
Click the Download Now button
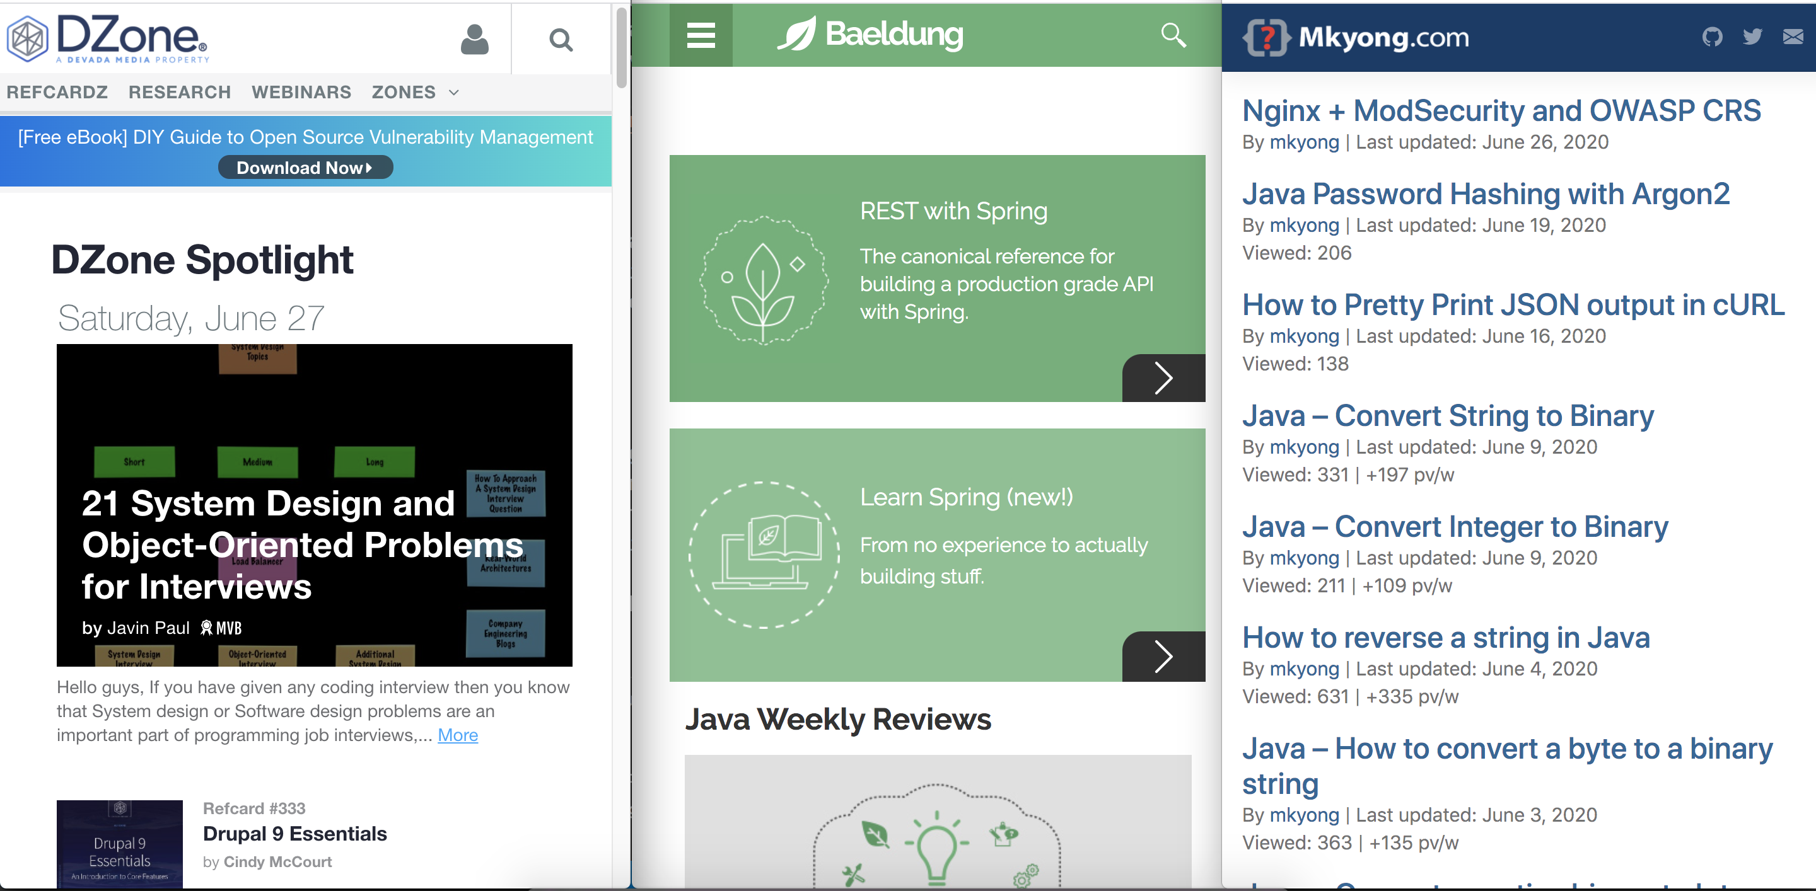tap(305, 168)
